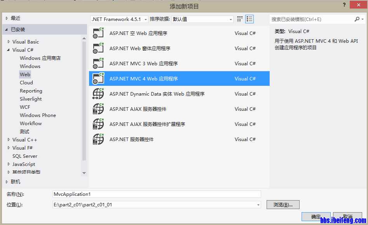Close the 添加新项目 dialog
The height and width of the screenshot is (225, 368).
tap(358, 5)
